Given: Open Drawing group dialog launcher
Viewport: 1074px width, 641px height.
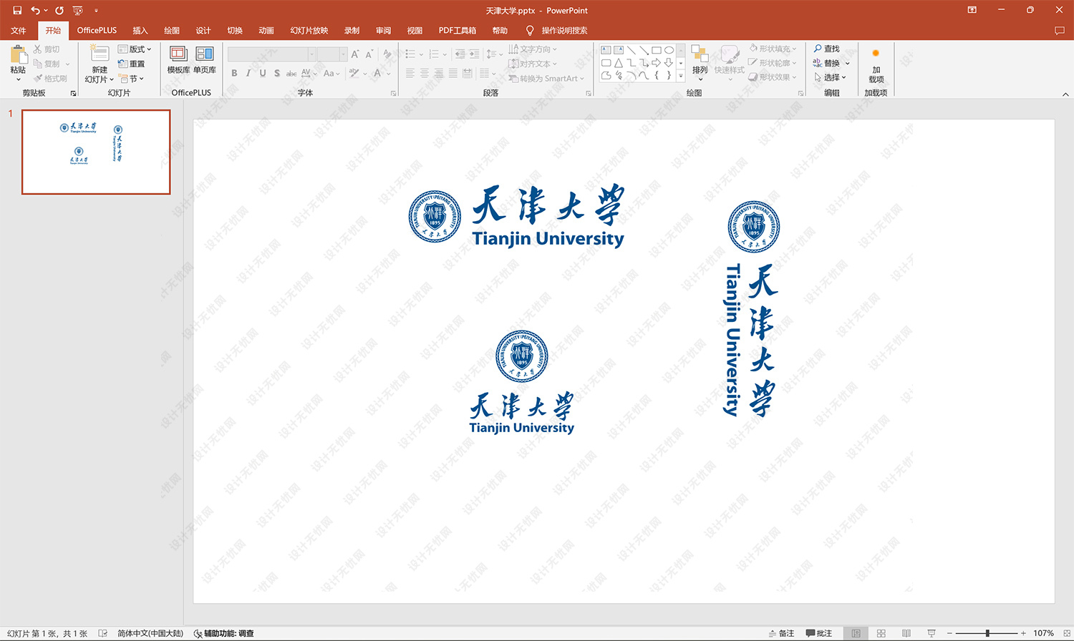Looking at the screenshot, I should [801, 93].
